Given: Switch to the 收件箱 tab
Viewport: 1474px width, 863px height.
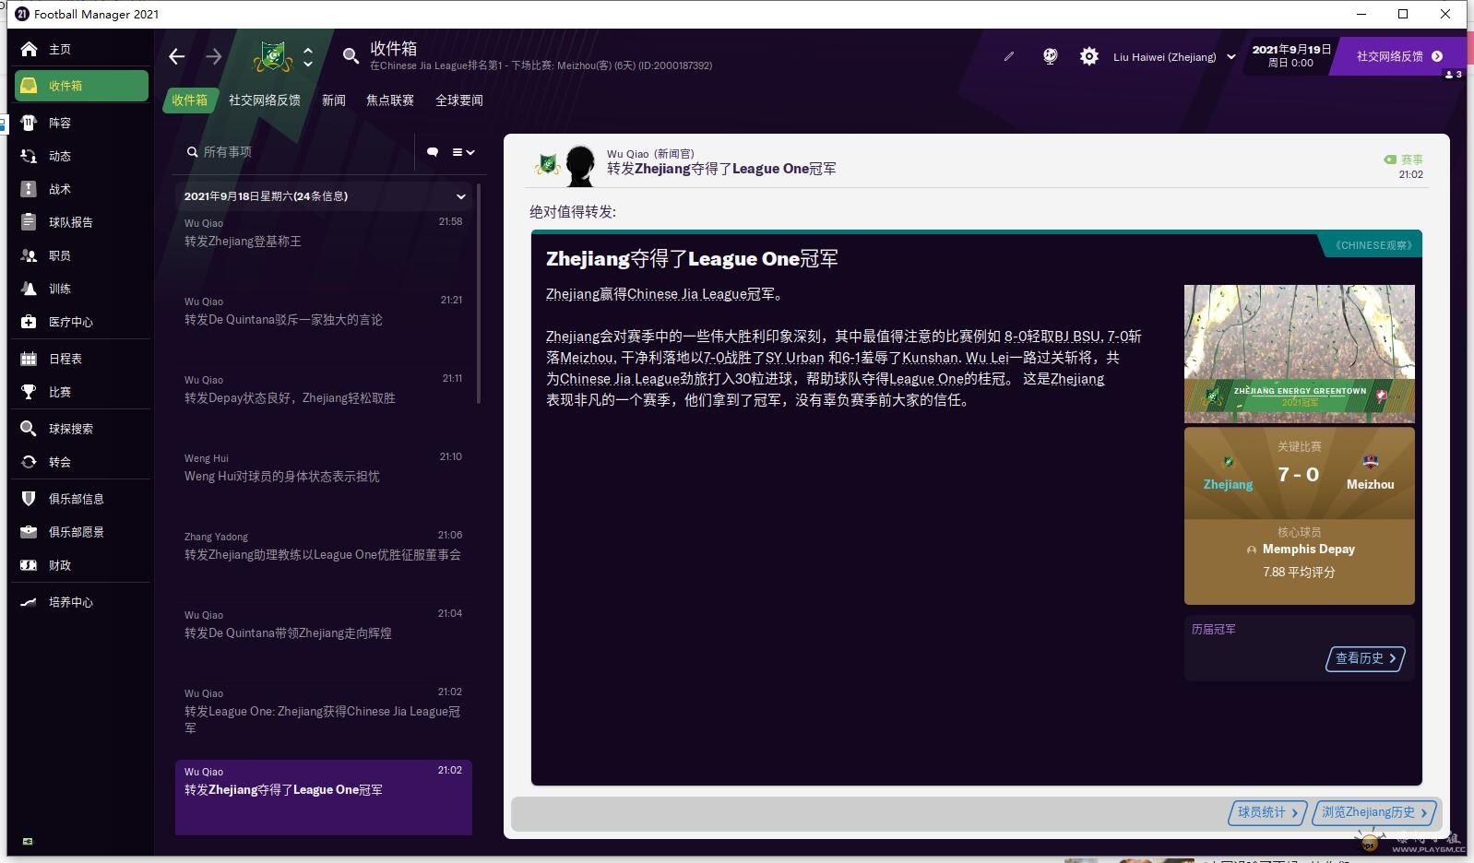Looking at the screenshot, I should [x=189, y=100].
